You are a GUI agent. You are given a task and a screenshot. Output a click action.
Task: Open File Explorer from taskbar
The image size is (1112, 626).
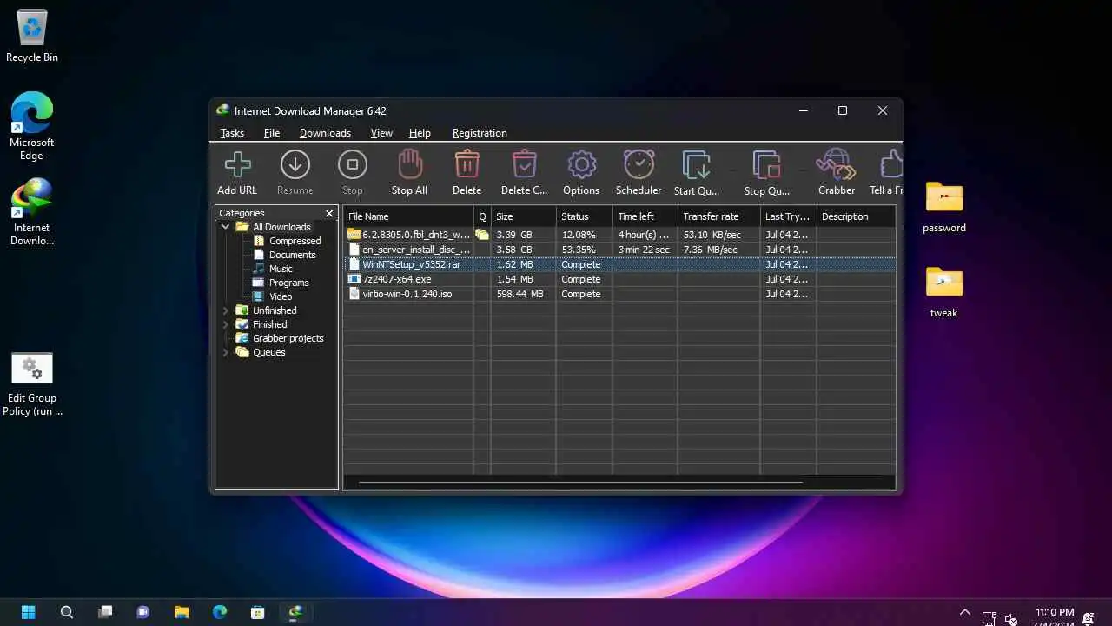pyautogui.click(x=182, y=612)
